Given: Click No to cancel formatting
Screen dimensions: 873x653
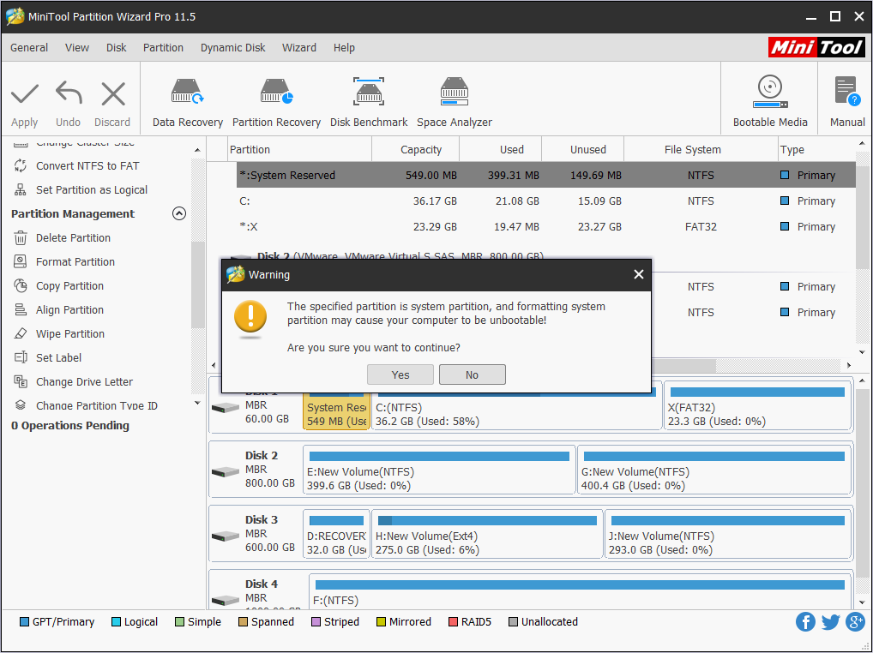Looking at the screenshot, I should [472, 374].
